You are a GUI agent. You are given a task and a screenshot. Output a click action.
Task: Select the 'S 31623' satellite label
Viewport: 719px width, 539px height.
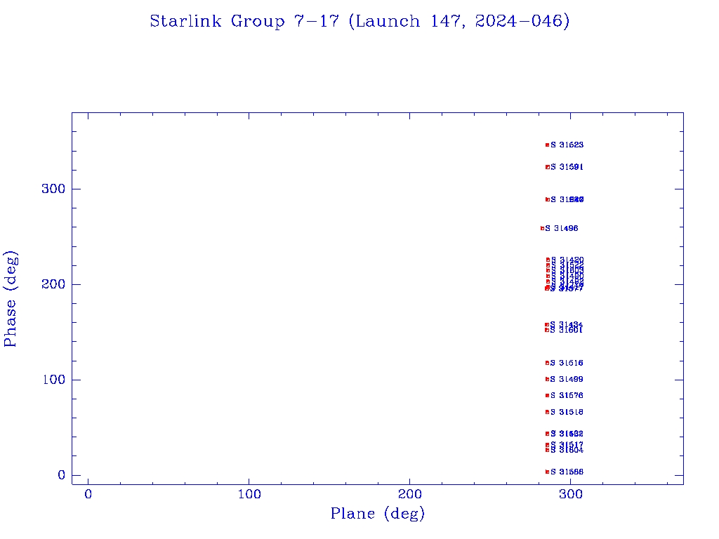tap(567, 145)
